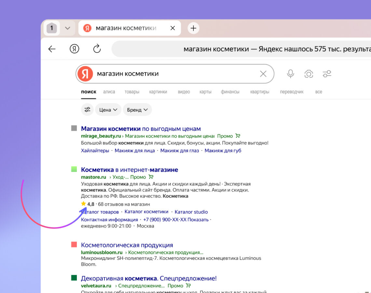Clear the search query with X
Screen dimensions: 371x293
pos(263,74)
